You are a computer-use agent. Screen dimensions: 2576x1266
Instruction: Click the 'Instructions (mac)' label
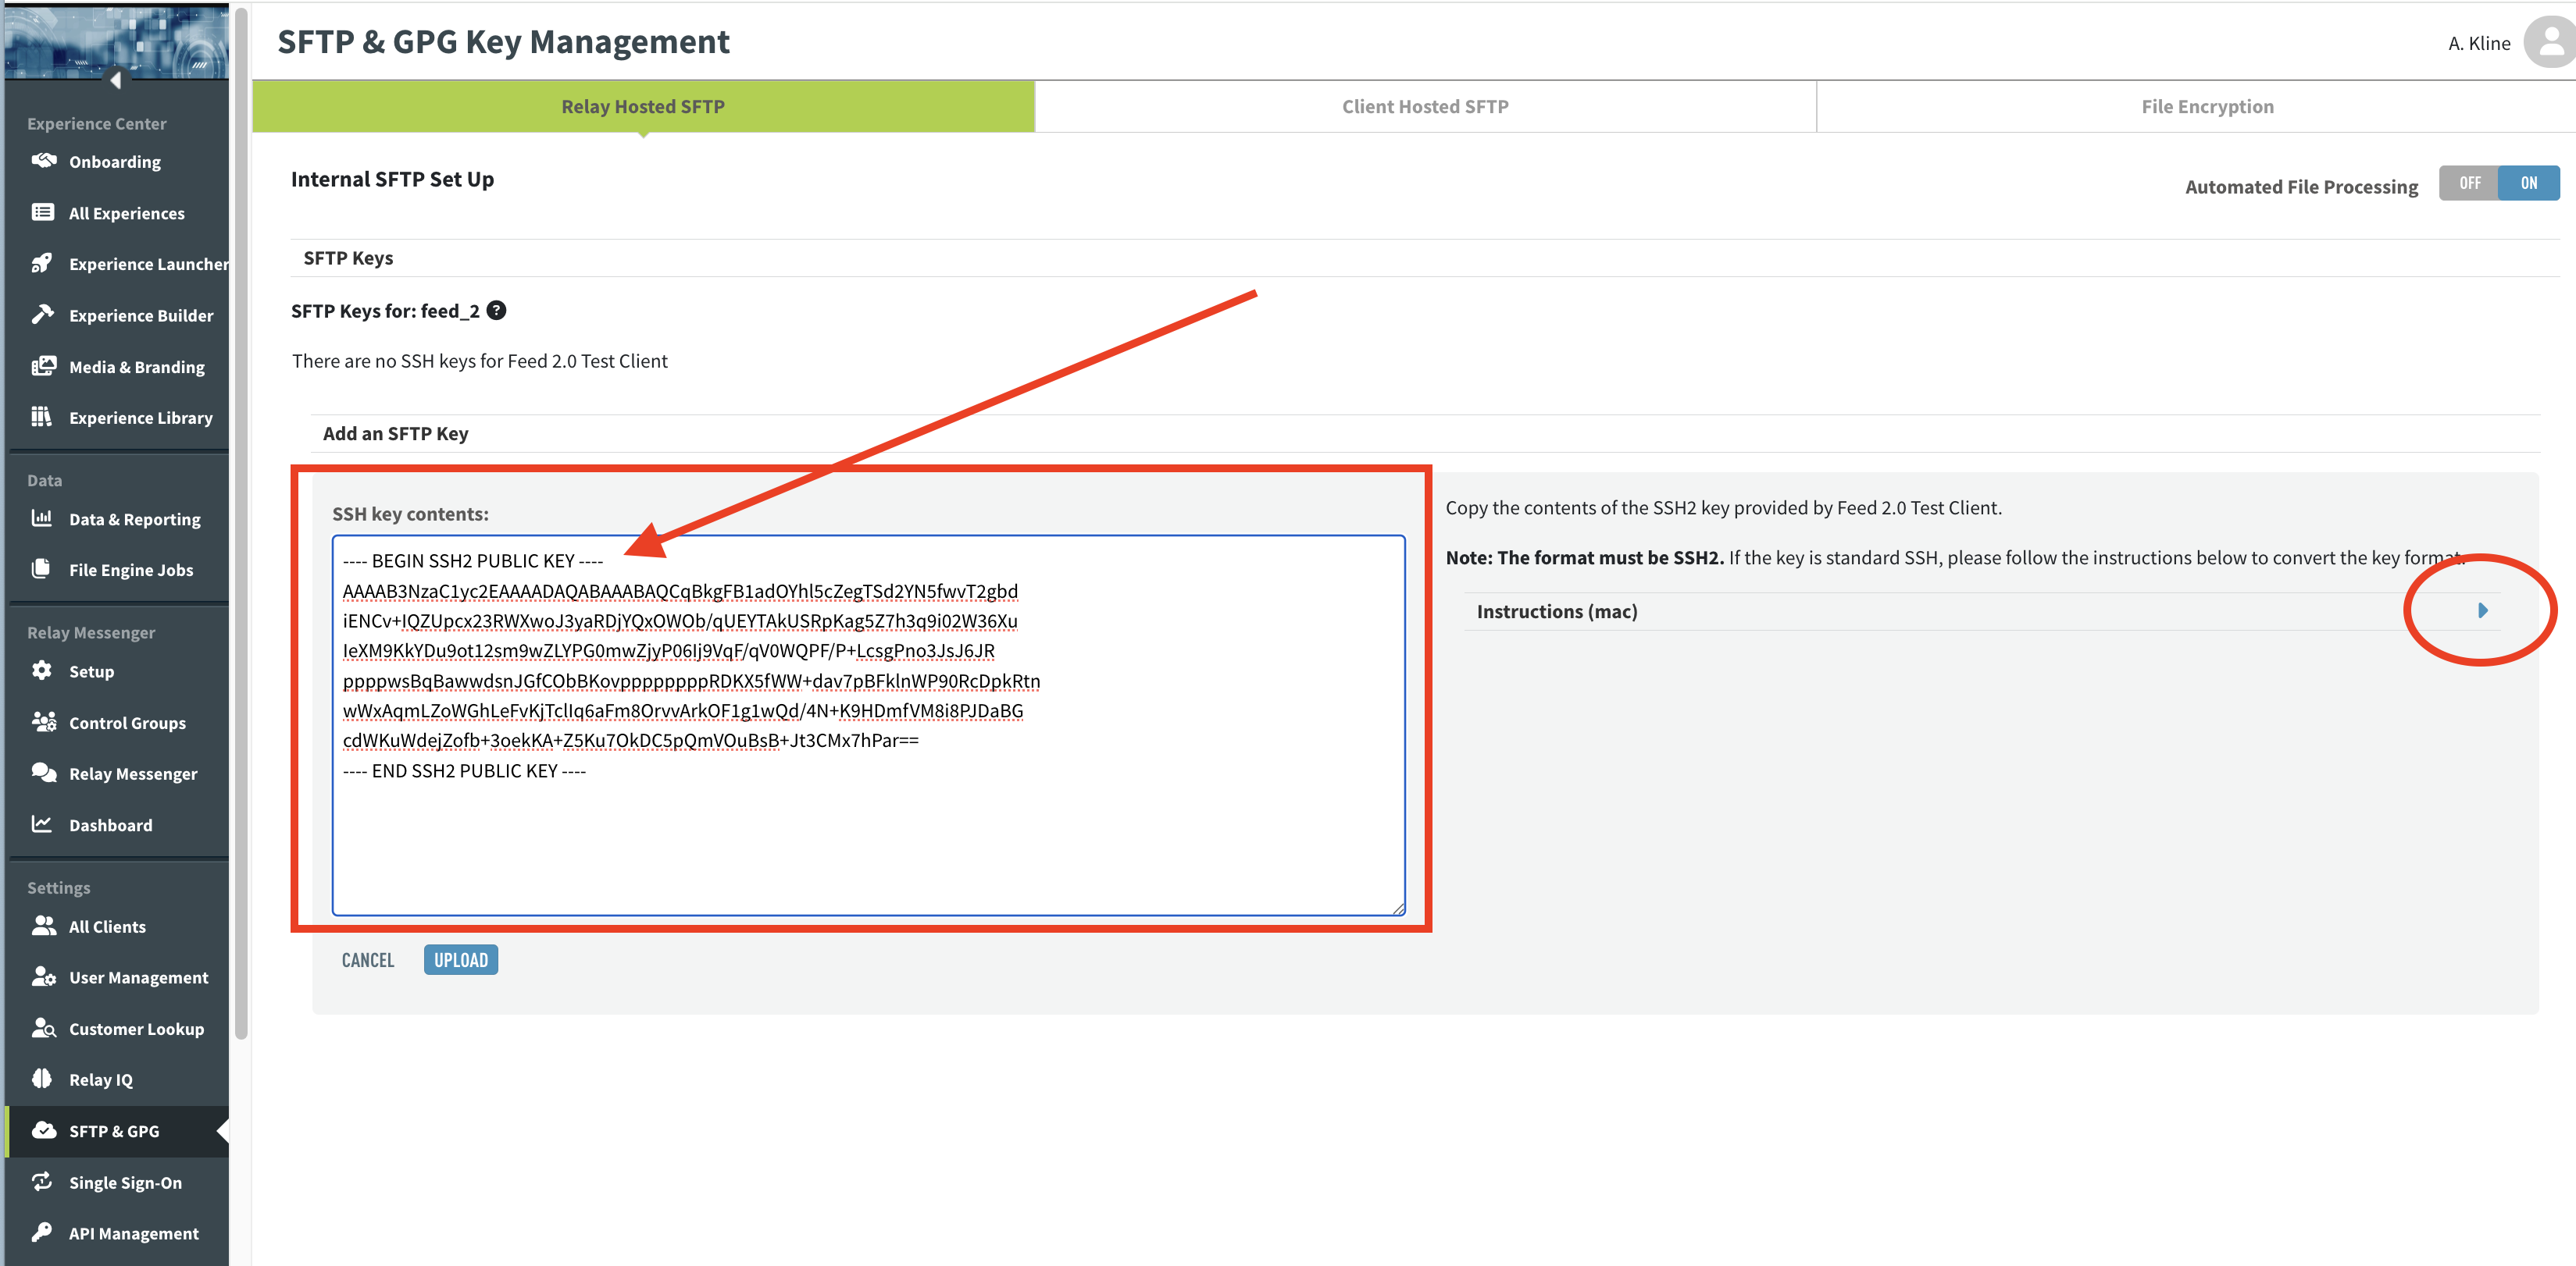1557,610
